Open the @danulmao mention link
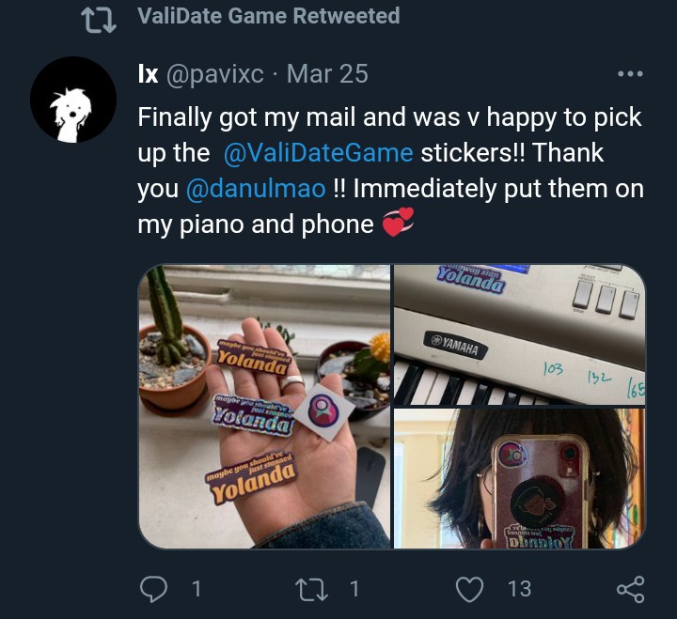 tap(256, 189)
